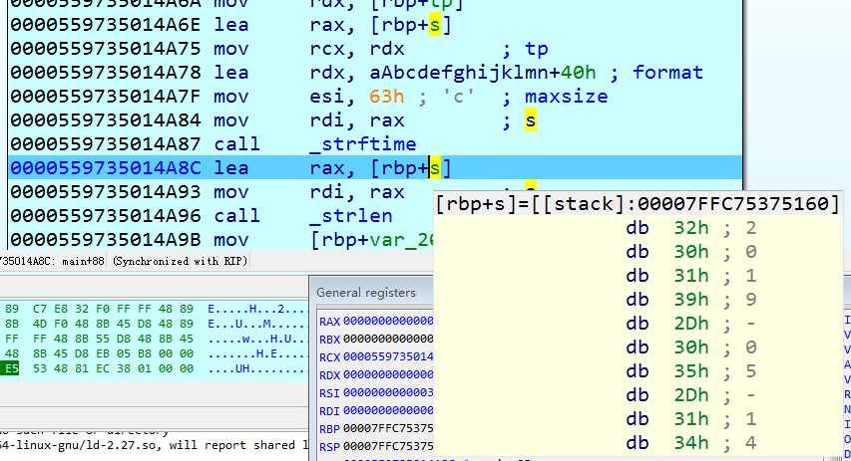Select the General registers panel title
This screenshot has width=851, height=461.
(x=366, y=293)
